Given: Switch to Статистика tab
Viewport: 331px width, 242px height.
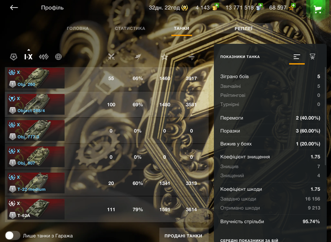Looking at the screenshot, I should [x=130, y=28].
